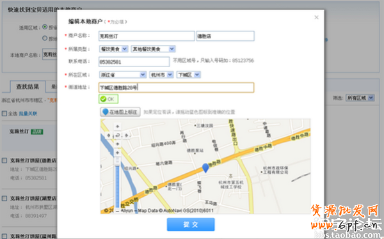This screenshot has width=384, height=239.
Task: Click the blue 提交 submit button
Action: pyautogui.click(x=191, y=224)
